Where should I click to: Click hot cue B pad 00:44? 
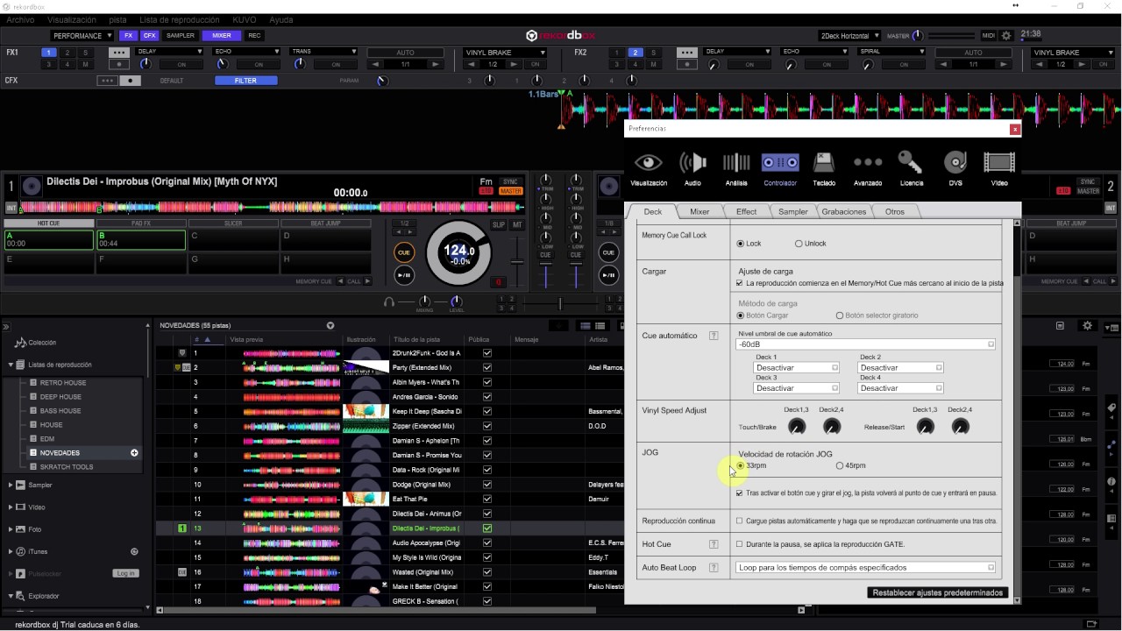(140, 240)
